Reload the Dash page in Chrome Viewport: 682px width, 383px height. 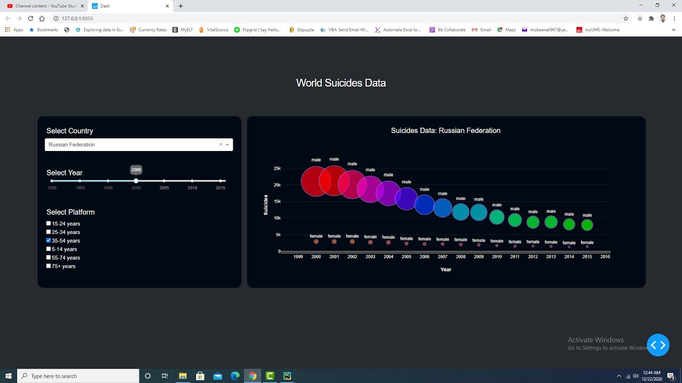tap(31, 18)
